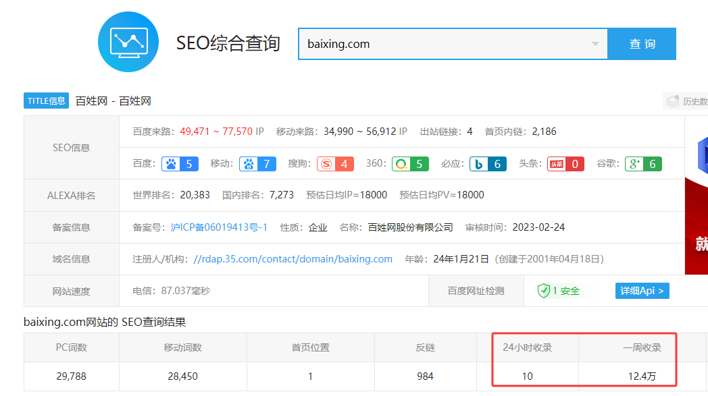Screen dimensions: 708x396
Task: Open the rdap.35.com contact domain link
Action: tap(293, 259)
